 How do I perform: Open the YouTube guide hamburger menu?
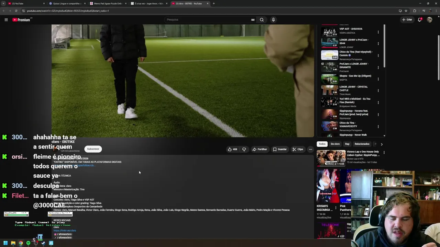(x=6, y=20)
